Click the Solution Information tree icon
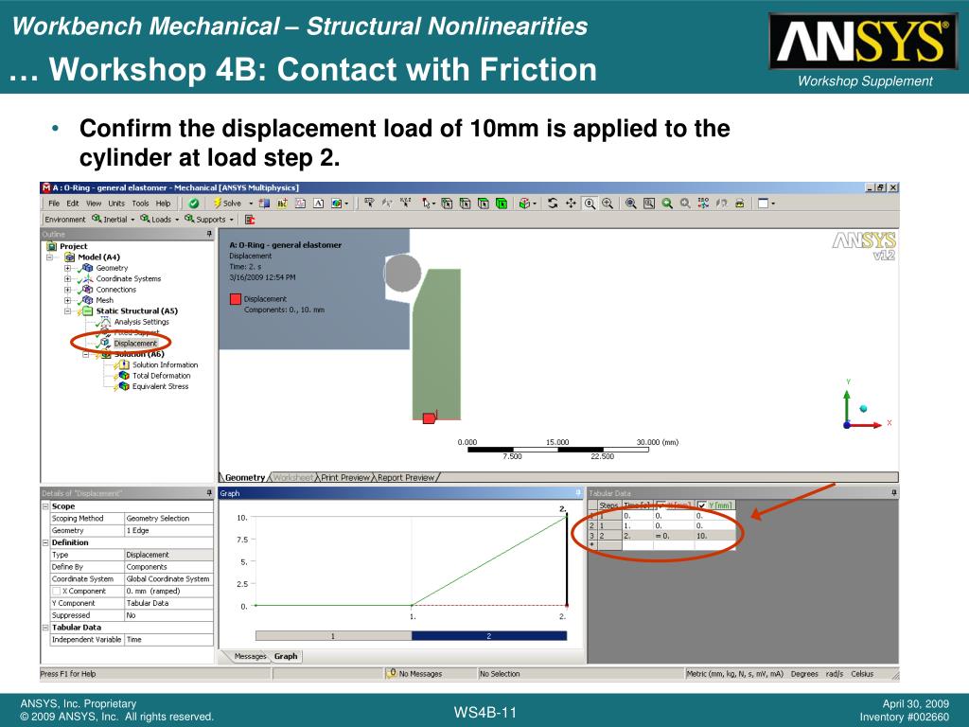Viewport: 969px width, 727px height. pos(124,364)
